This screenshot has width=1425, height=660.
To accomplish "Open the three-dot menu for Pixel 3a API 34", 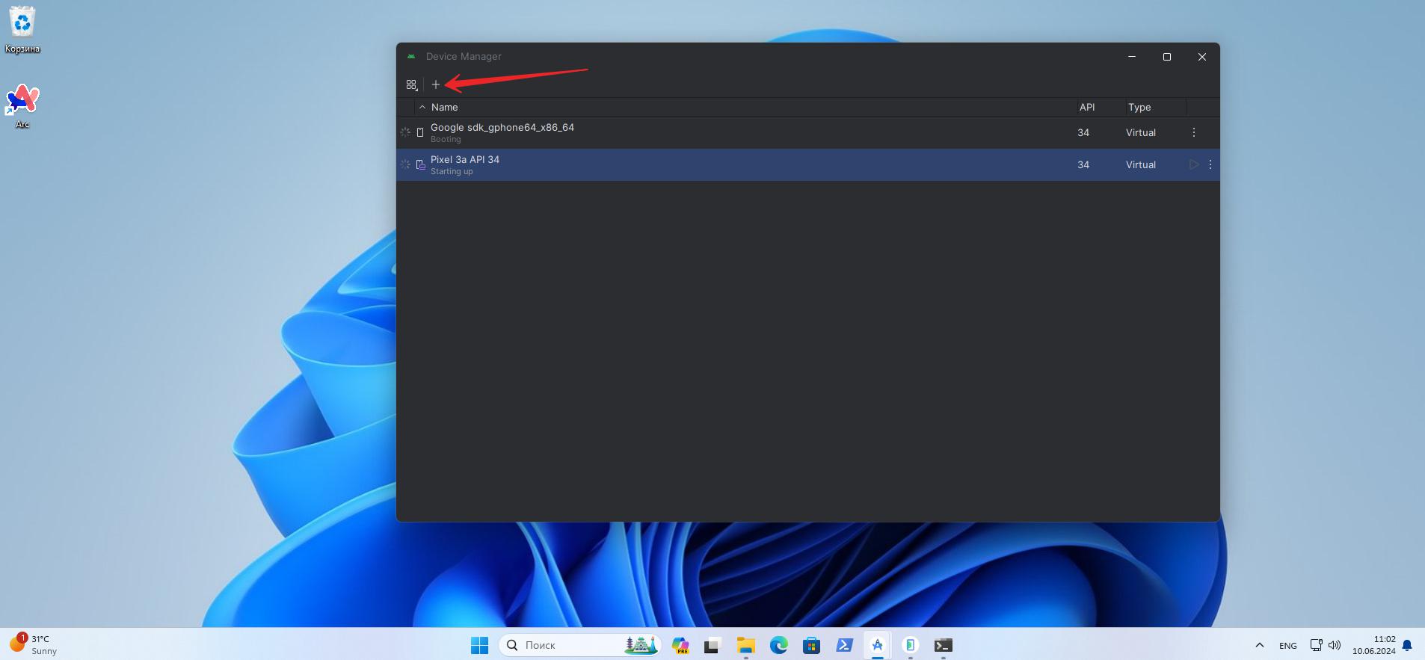I will pos(1210,164).
